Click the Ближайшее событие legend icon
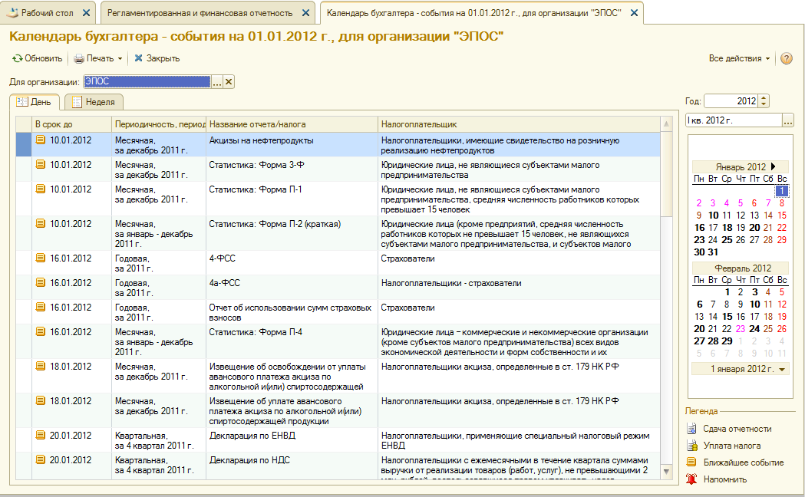 click(691, 462)
